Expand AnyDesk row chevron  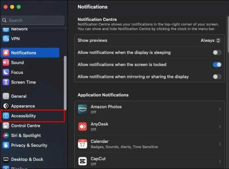pyautogui.click(x=220, y=127)
